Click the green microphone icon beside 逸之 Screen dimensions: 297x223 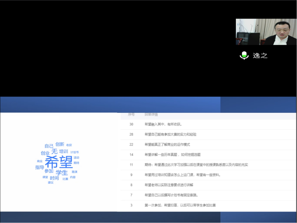(244, 55)
